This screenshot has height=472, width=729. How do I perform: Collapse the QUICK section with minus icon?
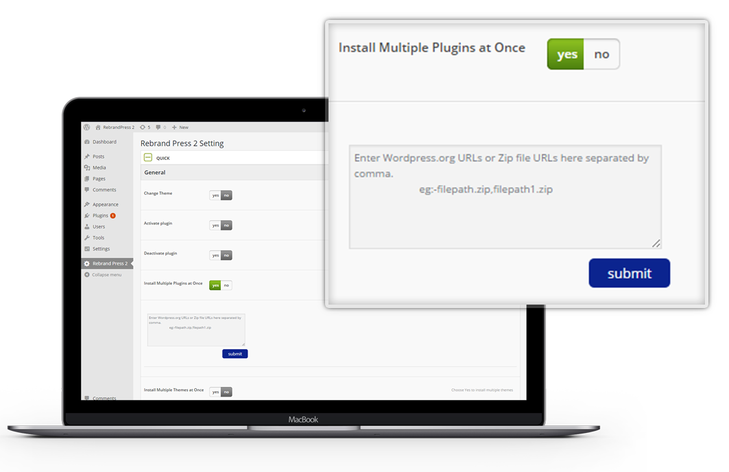pos(148,158)
